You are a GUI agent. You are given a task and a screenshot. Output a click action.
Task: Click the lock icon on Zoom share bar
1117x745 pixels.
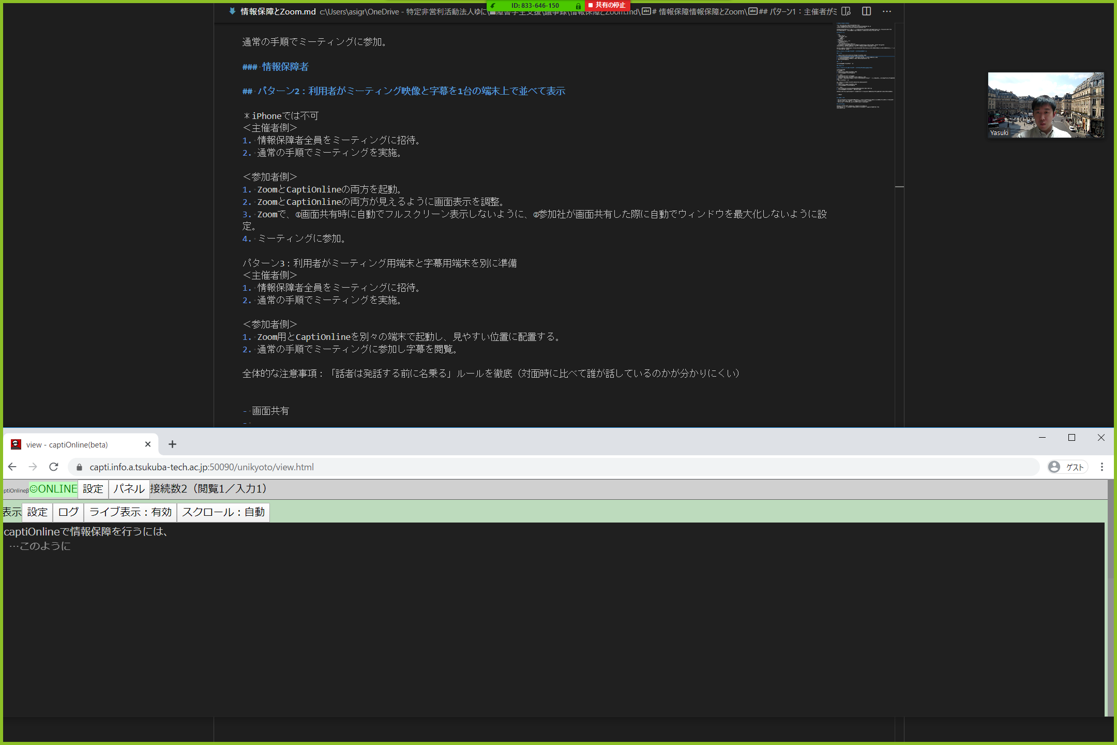[578, 6]
